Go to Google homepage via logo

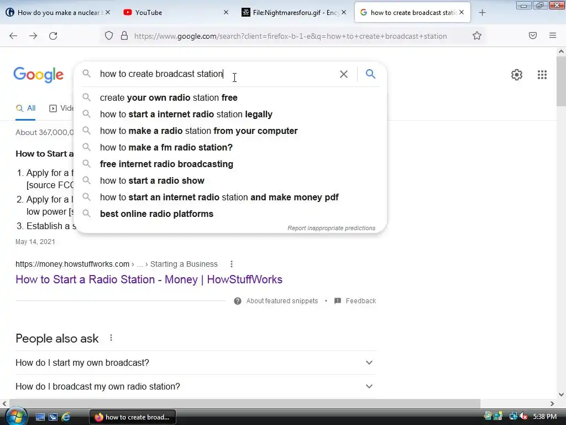(38, 75)
